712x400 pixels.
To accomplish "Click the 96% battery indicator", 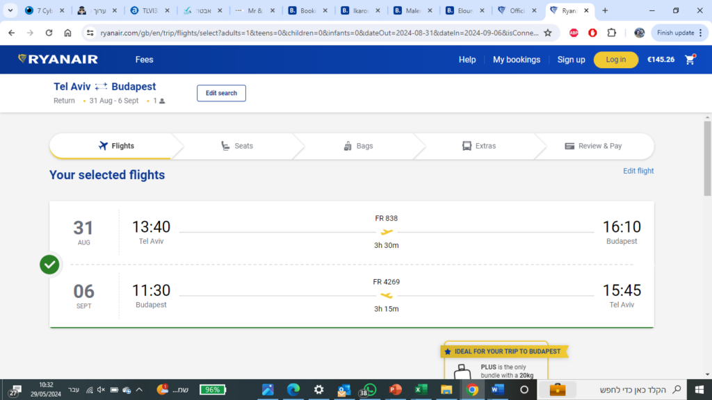I will pos(213,390).
